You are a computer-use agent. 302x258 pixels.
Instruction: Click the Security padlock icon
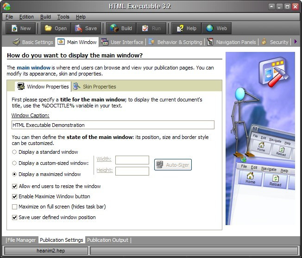pos(264,41)
